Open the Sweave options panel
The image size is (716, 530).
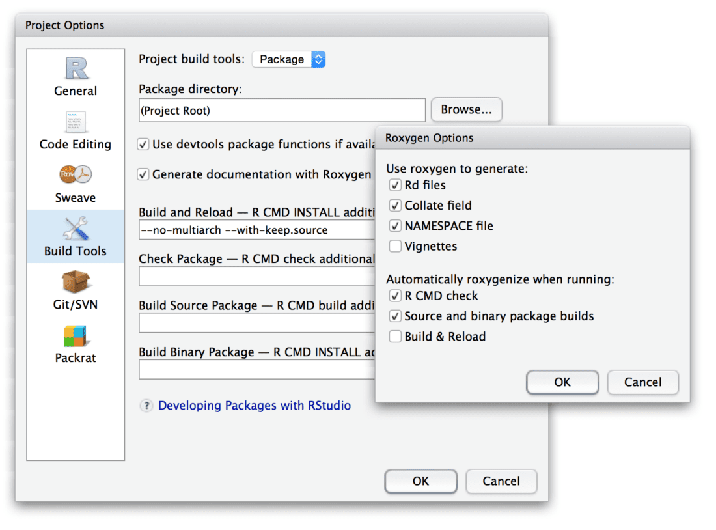(74, 182)
